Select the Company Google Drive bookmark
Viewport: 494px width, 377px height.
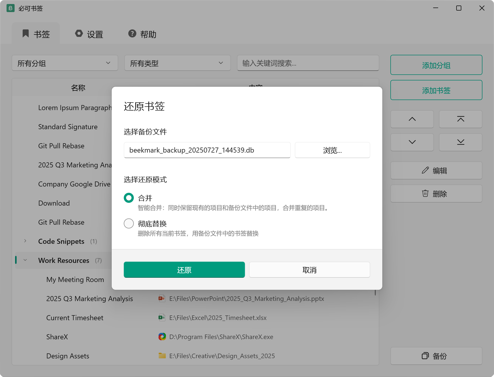74,184
